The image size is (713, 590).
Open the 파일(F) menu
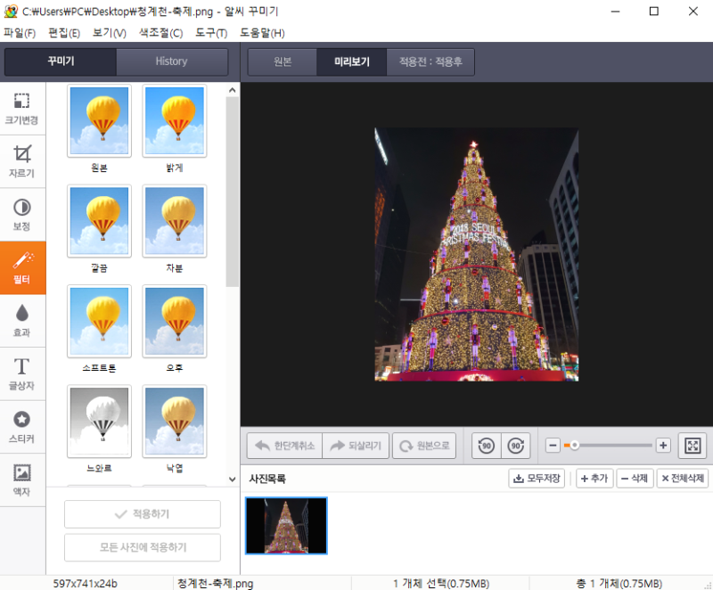(x=20, y=33)
